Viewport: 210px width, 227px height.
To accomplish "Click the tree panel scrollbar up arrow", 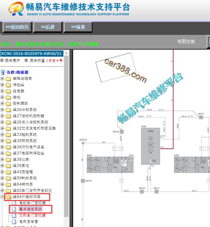I will pyautogui.click(x=67, y=53).
